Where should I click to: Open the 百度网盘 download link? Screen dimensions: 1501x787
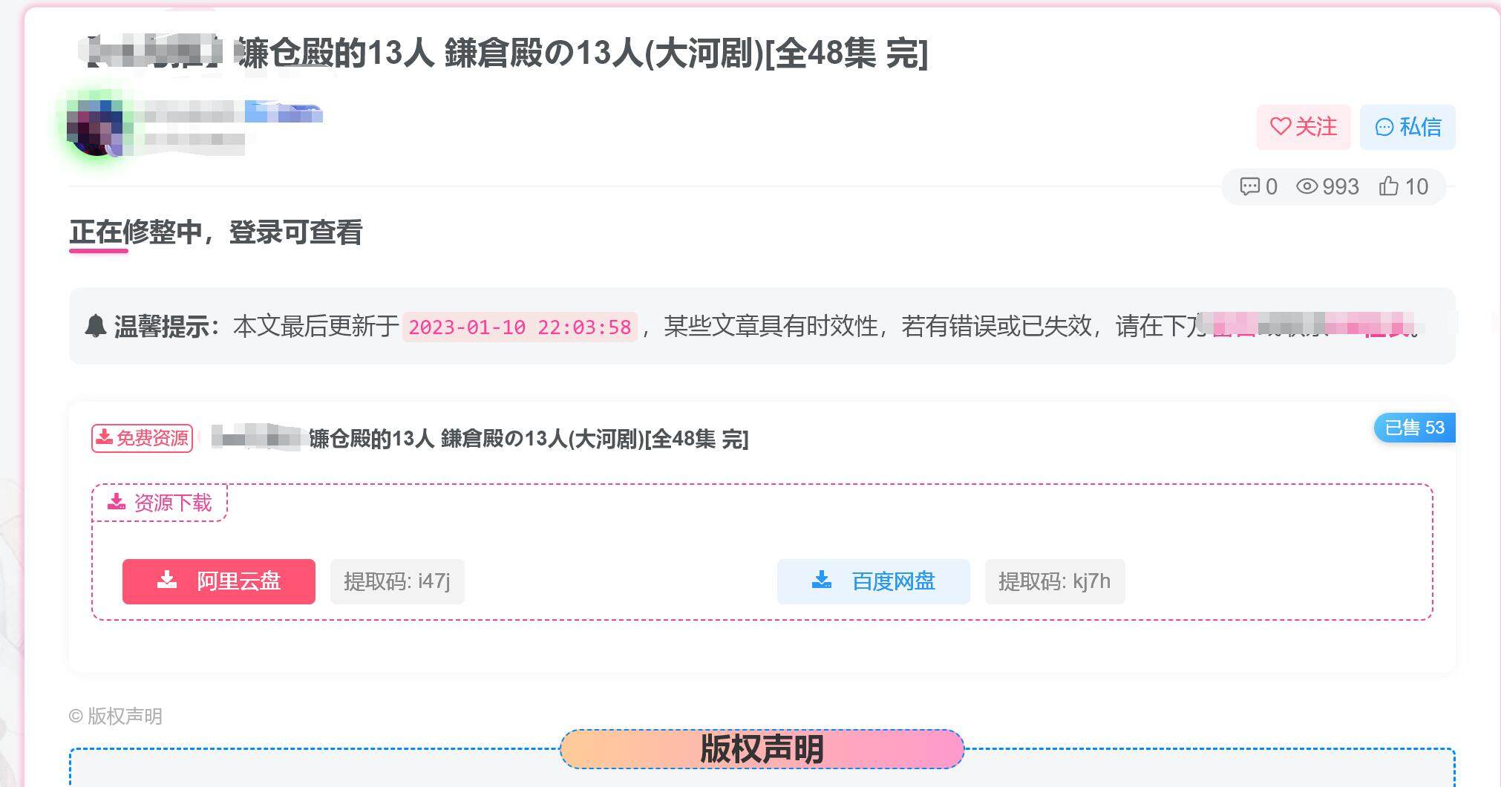(x=873, y=581)
